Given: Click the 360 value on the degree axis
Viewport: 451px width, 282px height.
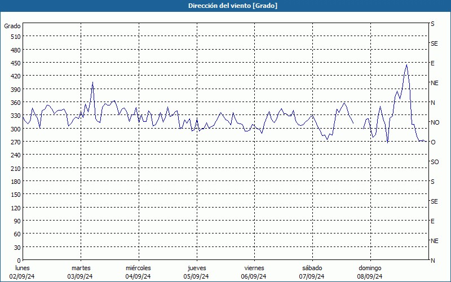Looking at the screenshot, I should pyautogui.click(x=16, y=103).
